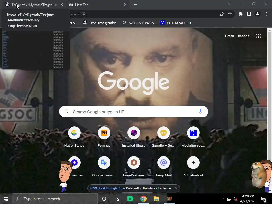Open the tab search chevron
This screenshot has height=204, width=272.
tap(229, 4)
